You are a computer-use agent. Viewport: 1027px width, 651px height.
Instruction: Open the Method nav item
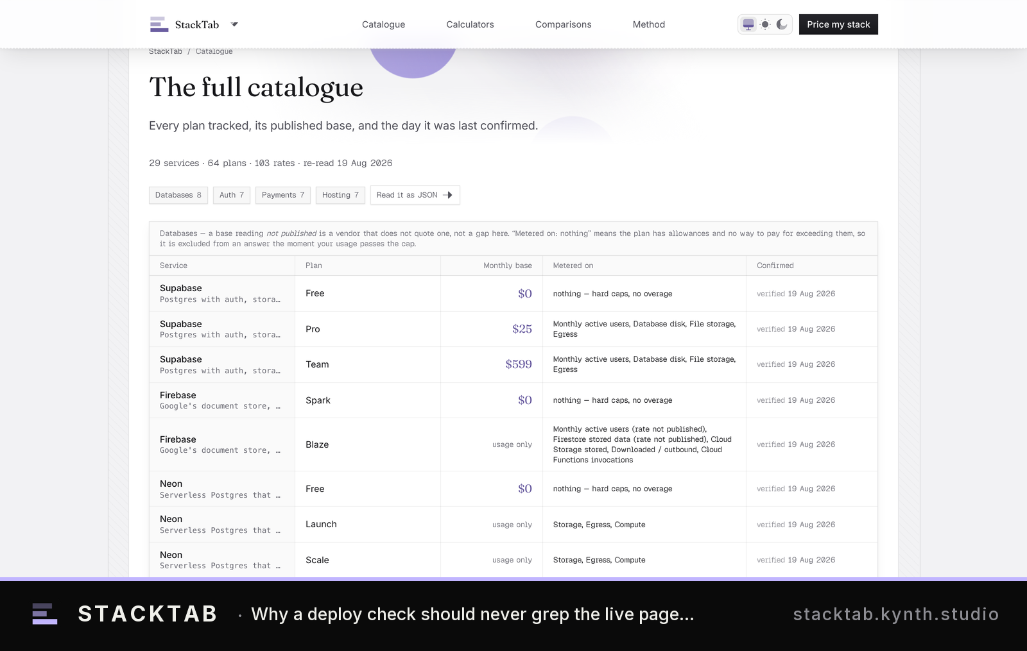[648, 24]
